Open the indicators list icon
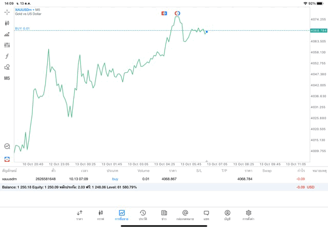 click(x=7, y=34)
